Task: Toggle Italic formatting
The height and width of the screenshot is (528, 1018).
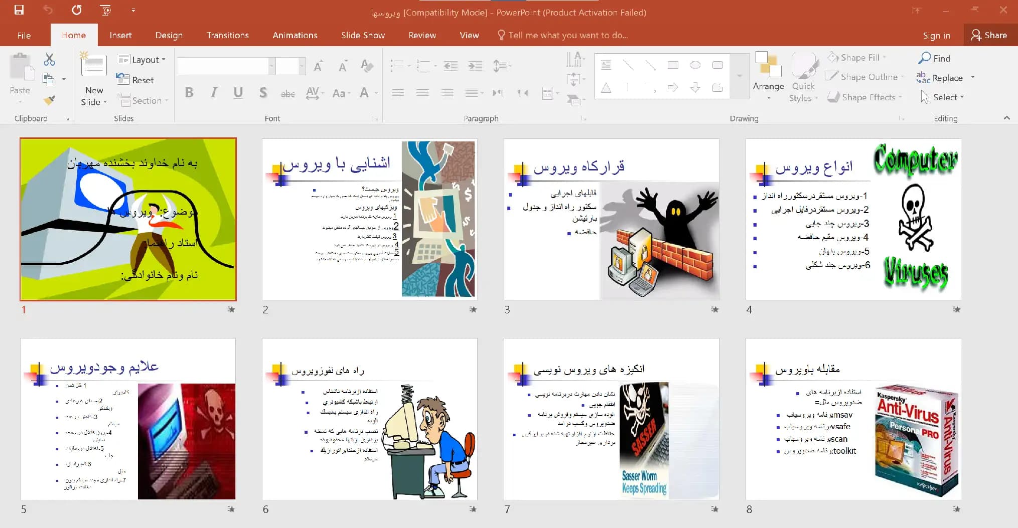Action: [214, 93]
